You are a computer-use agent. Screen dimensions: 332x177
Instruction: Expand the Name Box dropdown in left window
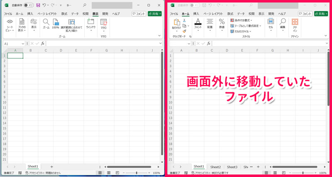(23, 44)
